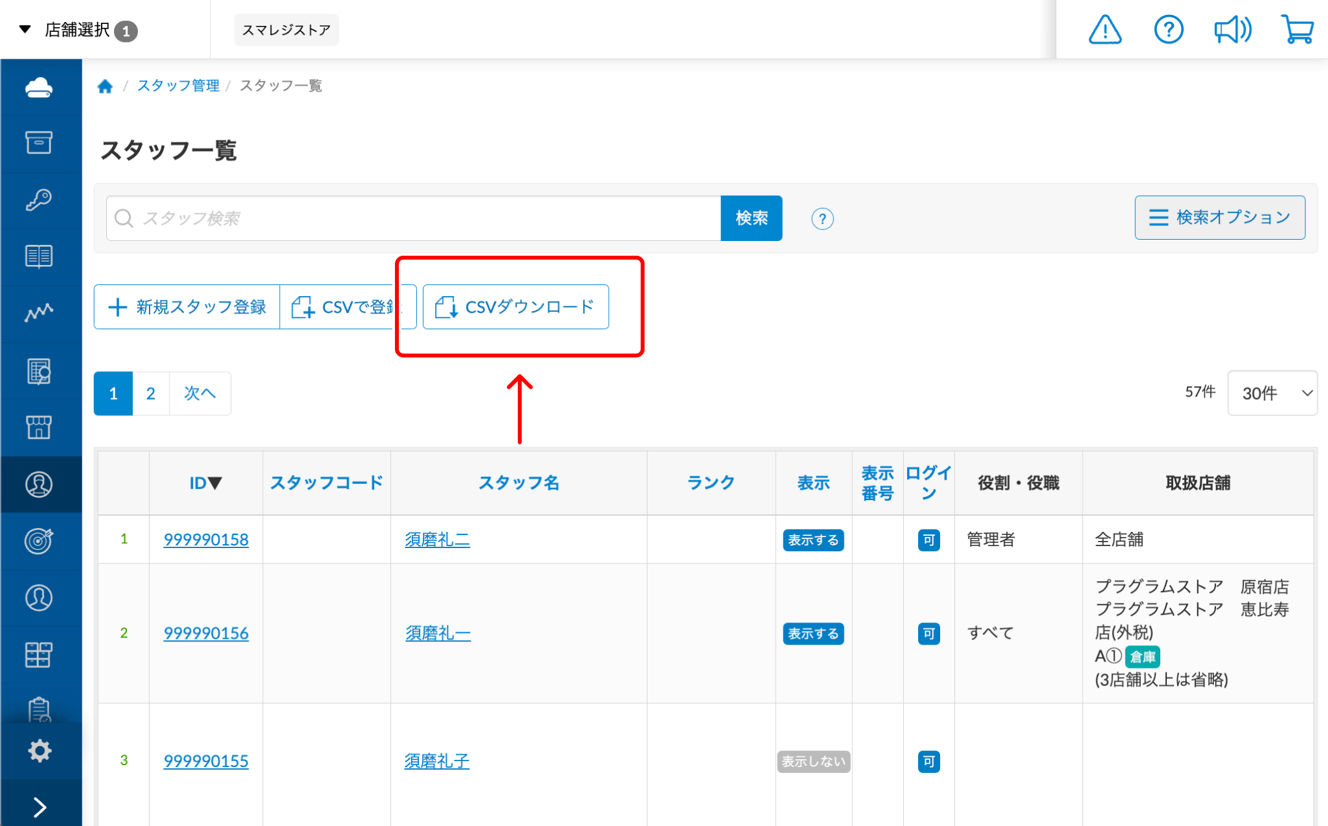Click the CSVダウンロード button
Screen dimensions: 1328x826
(515, 307)
